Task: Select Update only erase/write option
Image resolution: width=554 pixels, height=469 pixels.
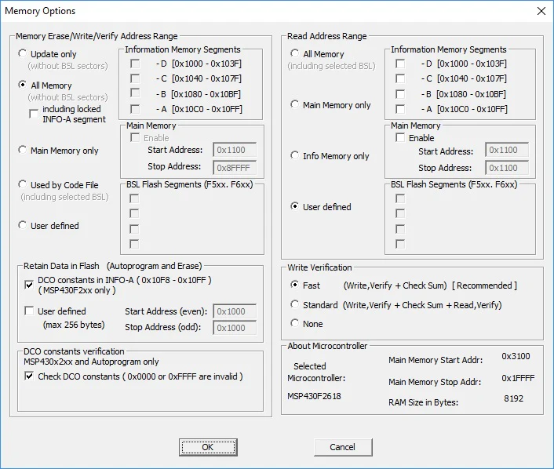Action: (23, 54)
